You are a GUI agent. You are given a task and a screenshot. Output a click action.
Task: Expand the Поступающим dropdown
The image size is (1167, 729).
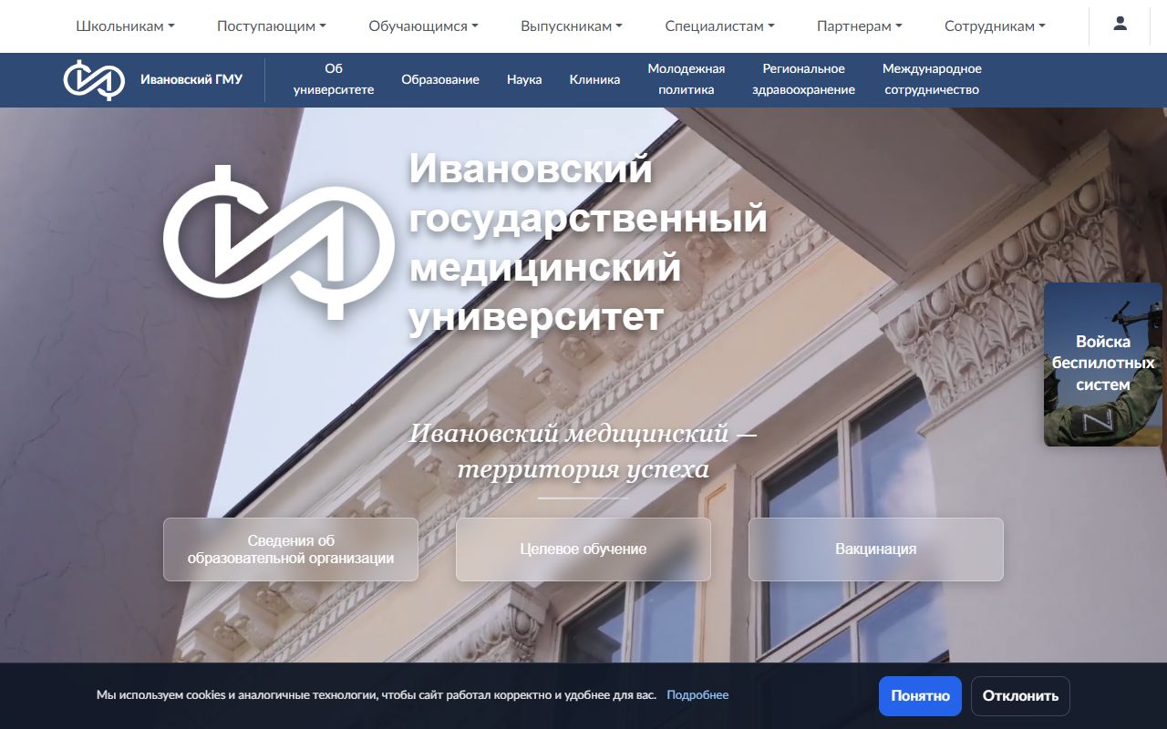pos(272,26)
